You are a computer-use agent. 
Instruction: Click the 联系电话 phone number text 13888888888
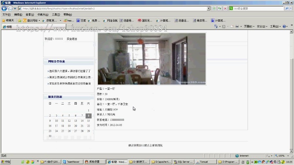[117, 120]
